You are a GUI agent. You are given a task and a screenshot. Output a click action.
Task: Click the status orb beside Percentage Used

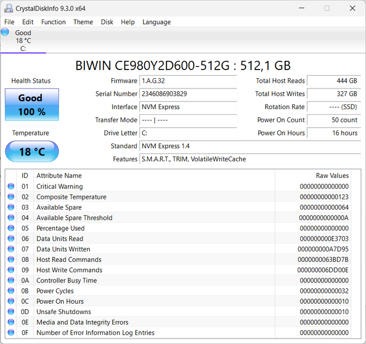pos(11,228)
